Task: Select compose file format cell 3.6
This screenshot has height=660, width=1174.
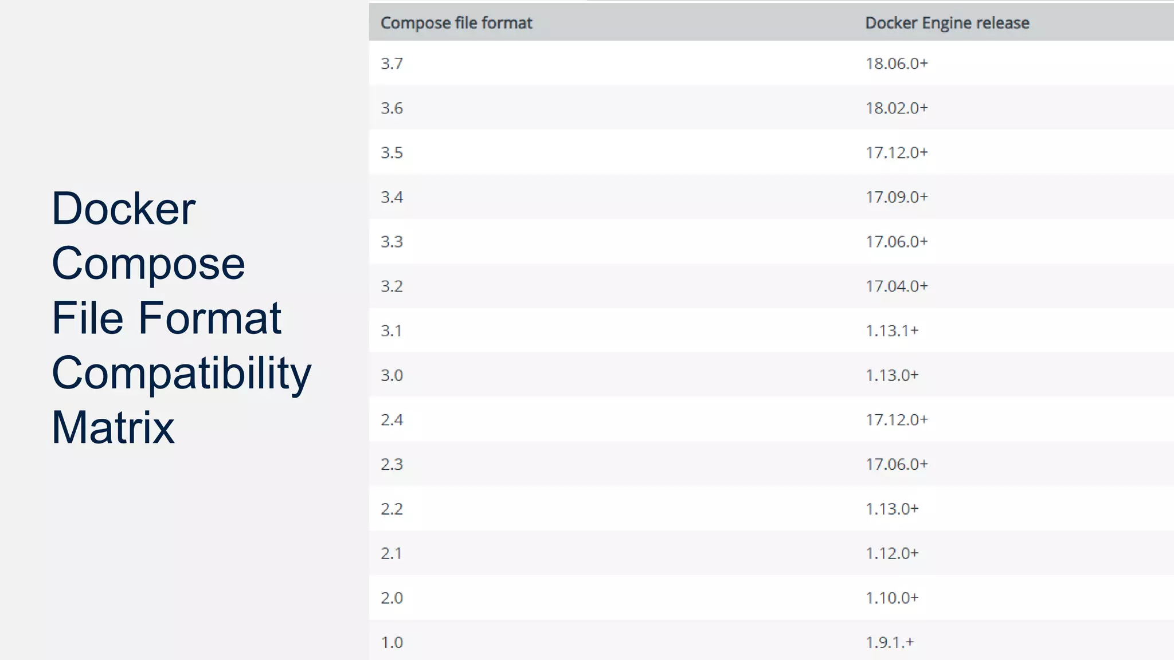Action: coord(392,108)
